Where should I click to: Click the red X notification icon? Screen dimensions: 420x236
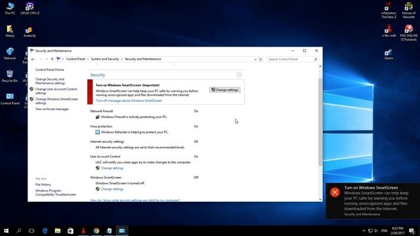335,192
